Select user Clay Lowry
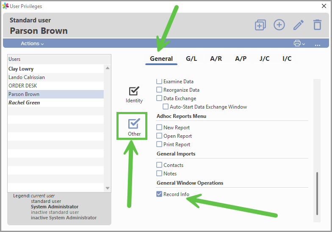 coord(56,69)
